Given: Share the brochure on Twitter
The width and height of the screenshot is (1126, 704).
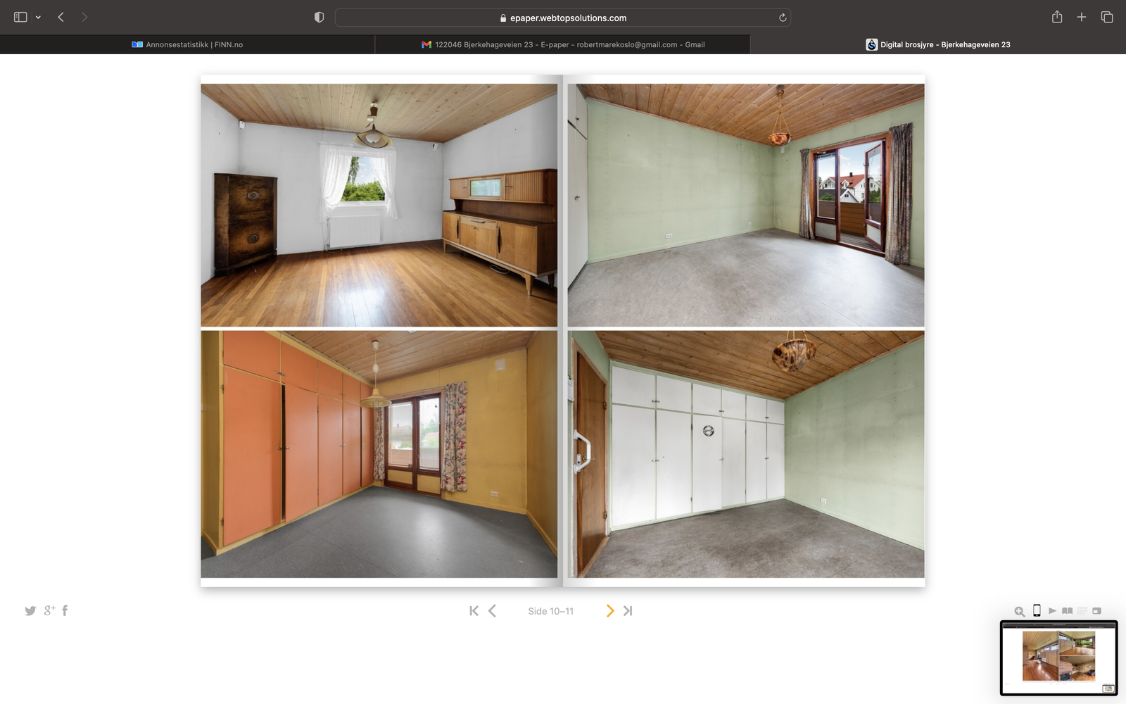Looking at the screenshot, I should pyautogui.click(x=30, y=611).
